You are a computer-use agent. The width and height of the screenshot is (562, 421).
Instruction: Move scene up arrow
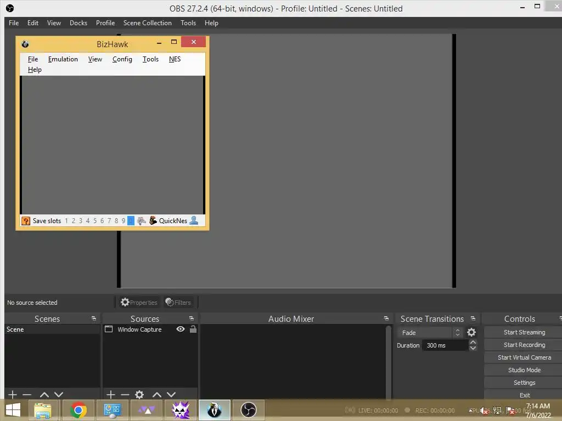tap(44, 395)
